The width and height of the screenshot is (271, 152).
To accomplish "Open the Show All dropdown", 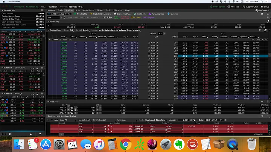I will (67, 120).
